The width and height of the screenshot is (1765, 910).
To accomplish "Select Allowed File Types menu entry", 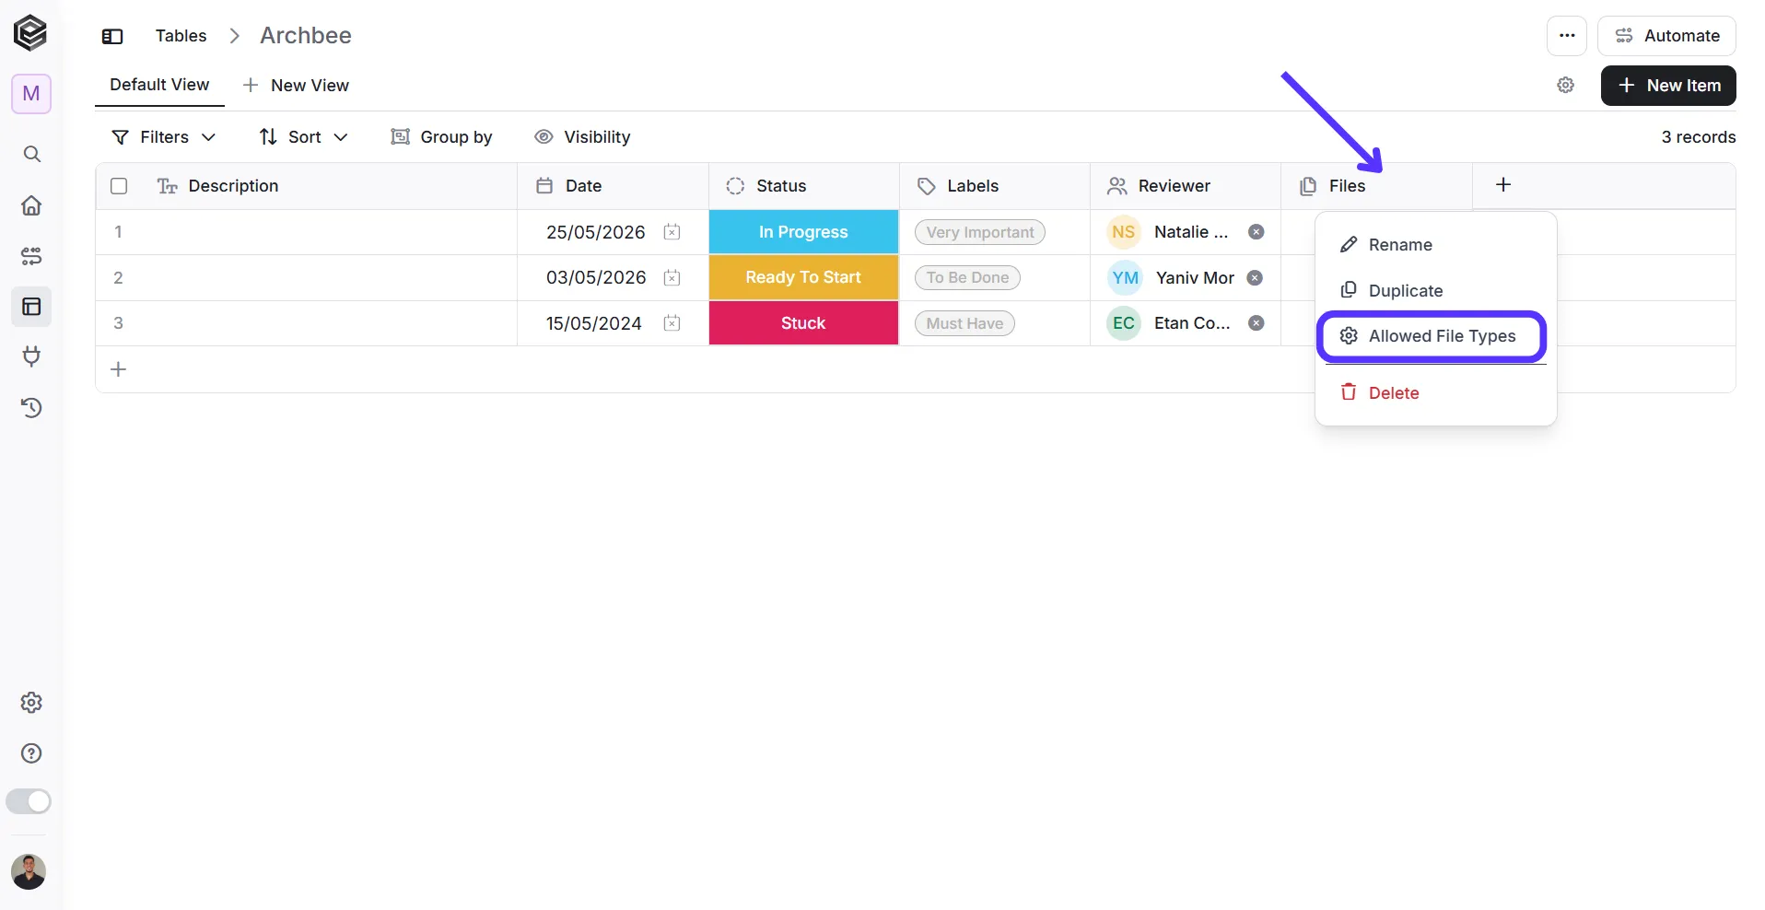I will tap(1432, 336).
